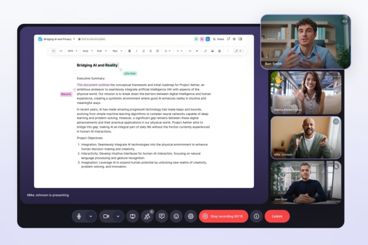Expand microphone options arrow
The image size is (368, 245).
[x=91, y=216]
